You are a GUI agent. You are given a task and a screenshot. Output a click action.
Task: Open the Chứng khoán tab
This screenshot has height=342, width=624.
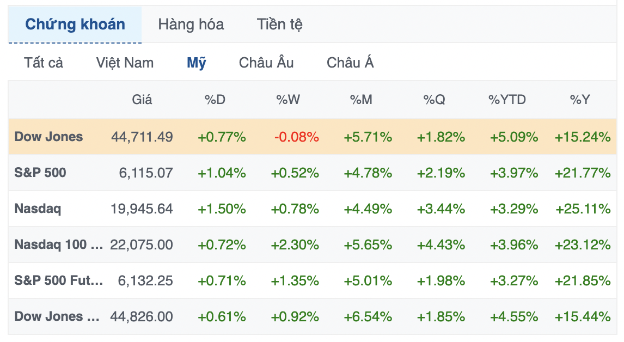[75, 25]
